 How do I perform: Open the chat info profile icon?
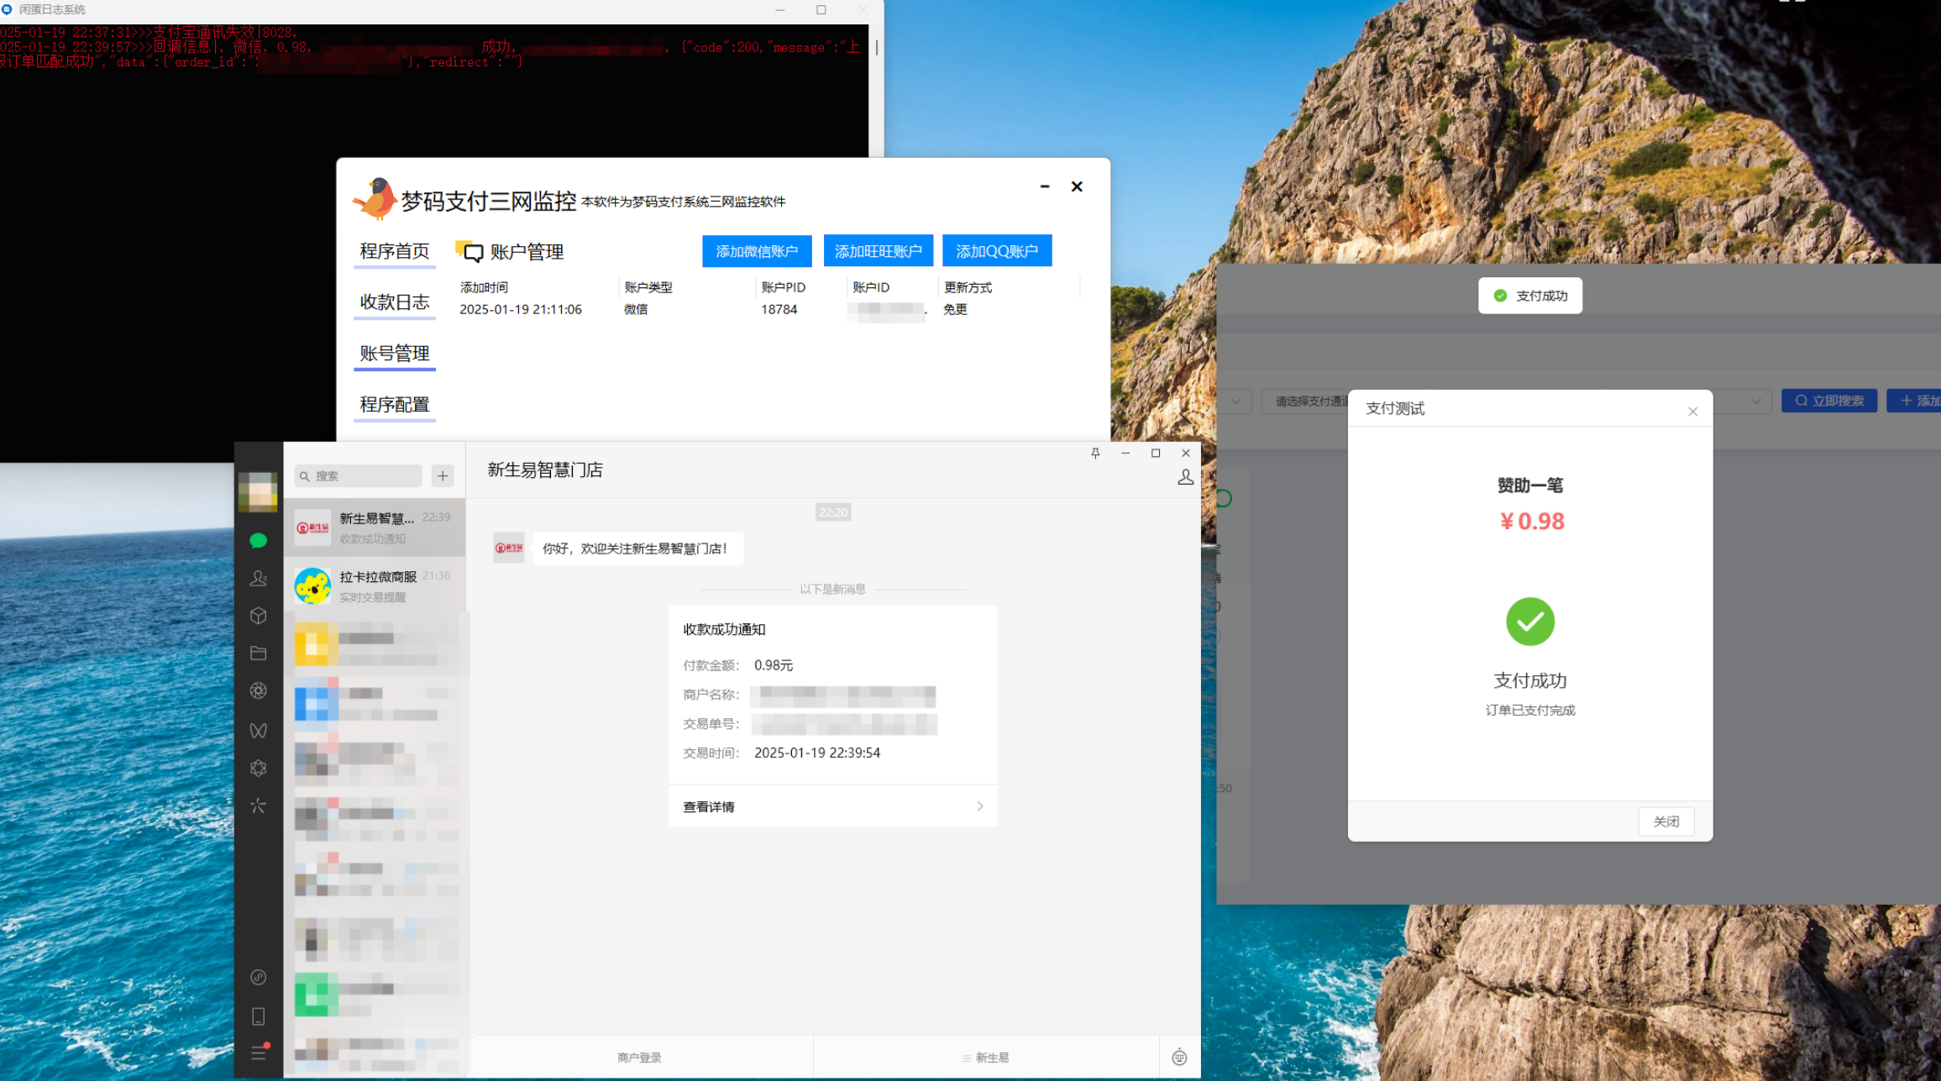tap(1185, 477)
